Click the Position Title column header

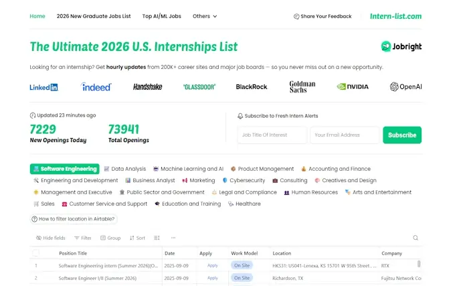73,253
